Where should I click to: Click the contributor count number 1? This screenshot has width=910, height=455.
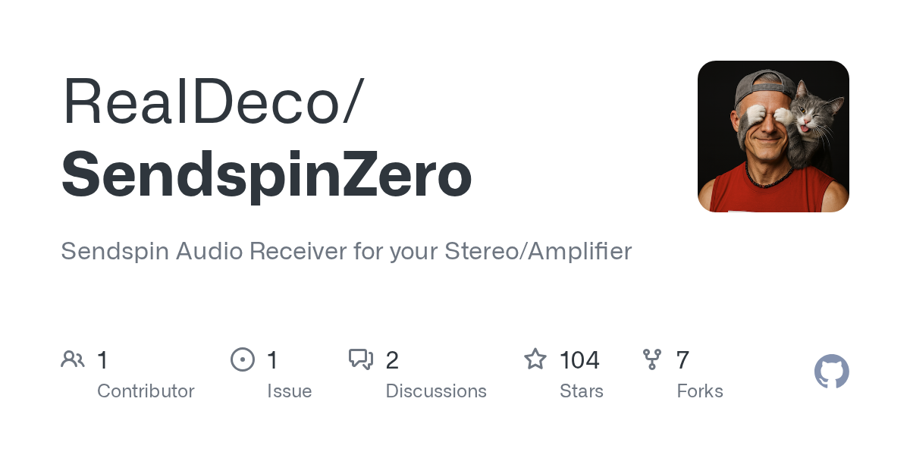click(x=103, y=360)
